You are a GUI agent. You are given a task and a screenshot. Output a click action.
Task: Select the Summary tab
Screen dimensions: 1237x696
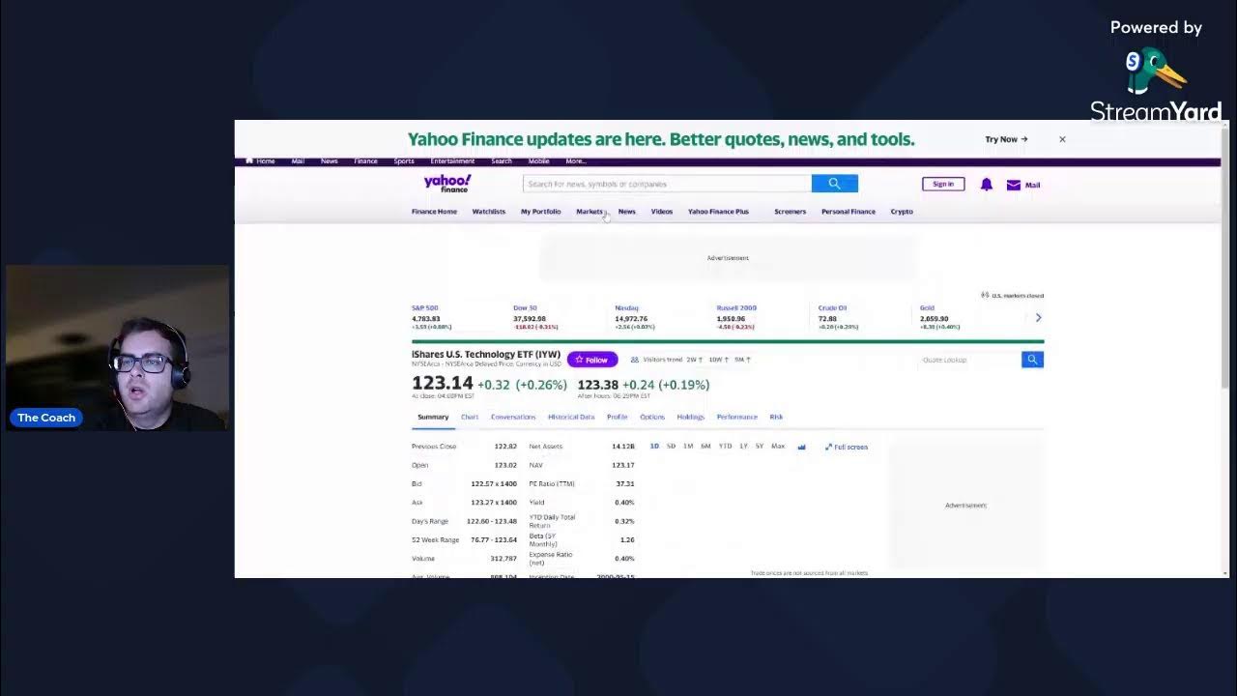[x=433, y=417]
